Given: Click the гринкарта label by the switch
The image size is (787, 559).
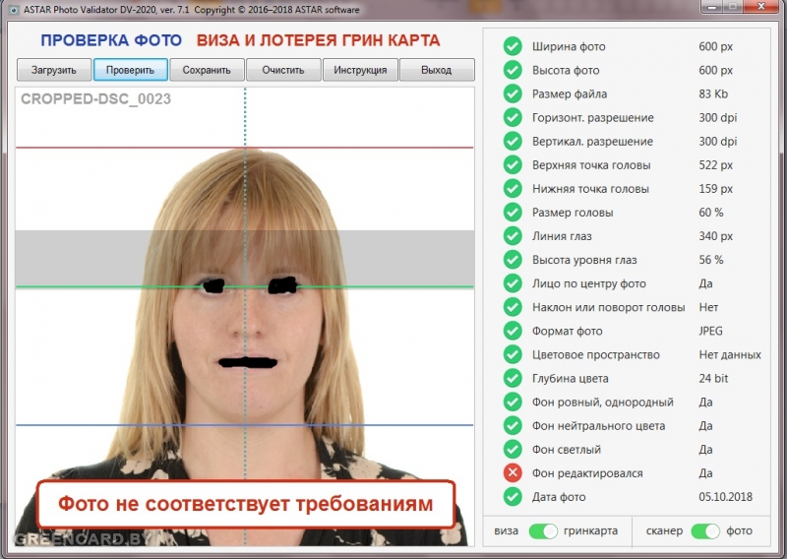Looking at the screenshot, I should point(591,530).
